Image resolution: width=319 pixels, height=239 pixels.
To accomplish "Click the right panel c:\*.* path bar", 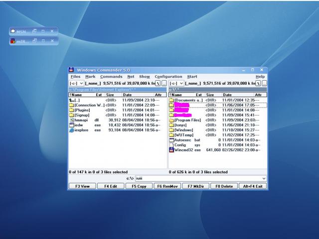I will point(218,90).
